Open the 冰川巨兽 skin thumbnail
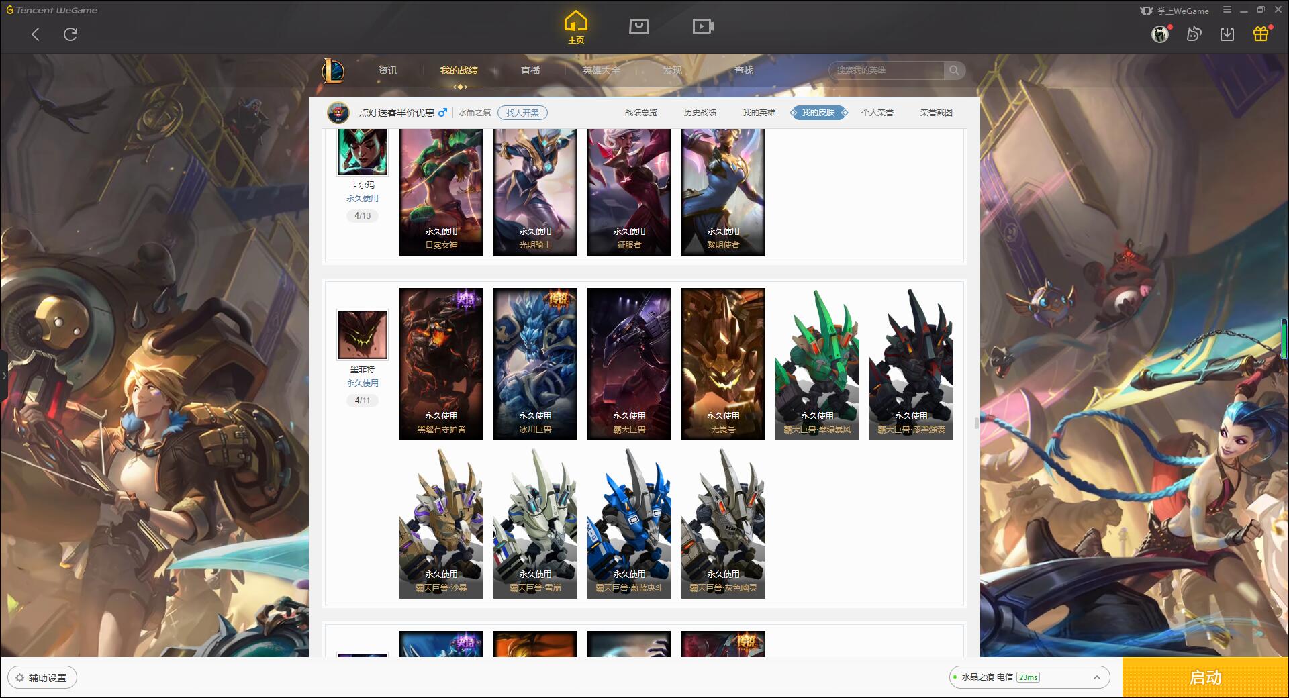This screenshot has width=1289, height=698. (535, 364)
